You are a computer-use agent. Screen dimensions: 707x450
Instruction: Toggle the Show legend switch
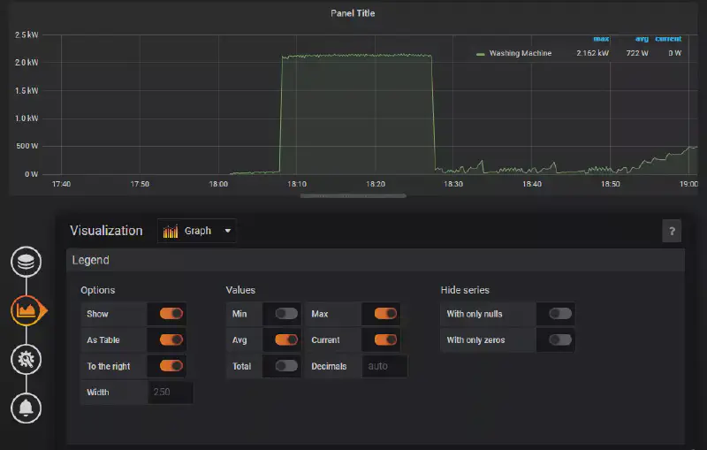pyautogui.click(x=171, y=314)
